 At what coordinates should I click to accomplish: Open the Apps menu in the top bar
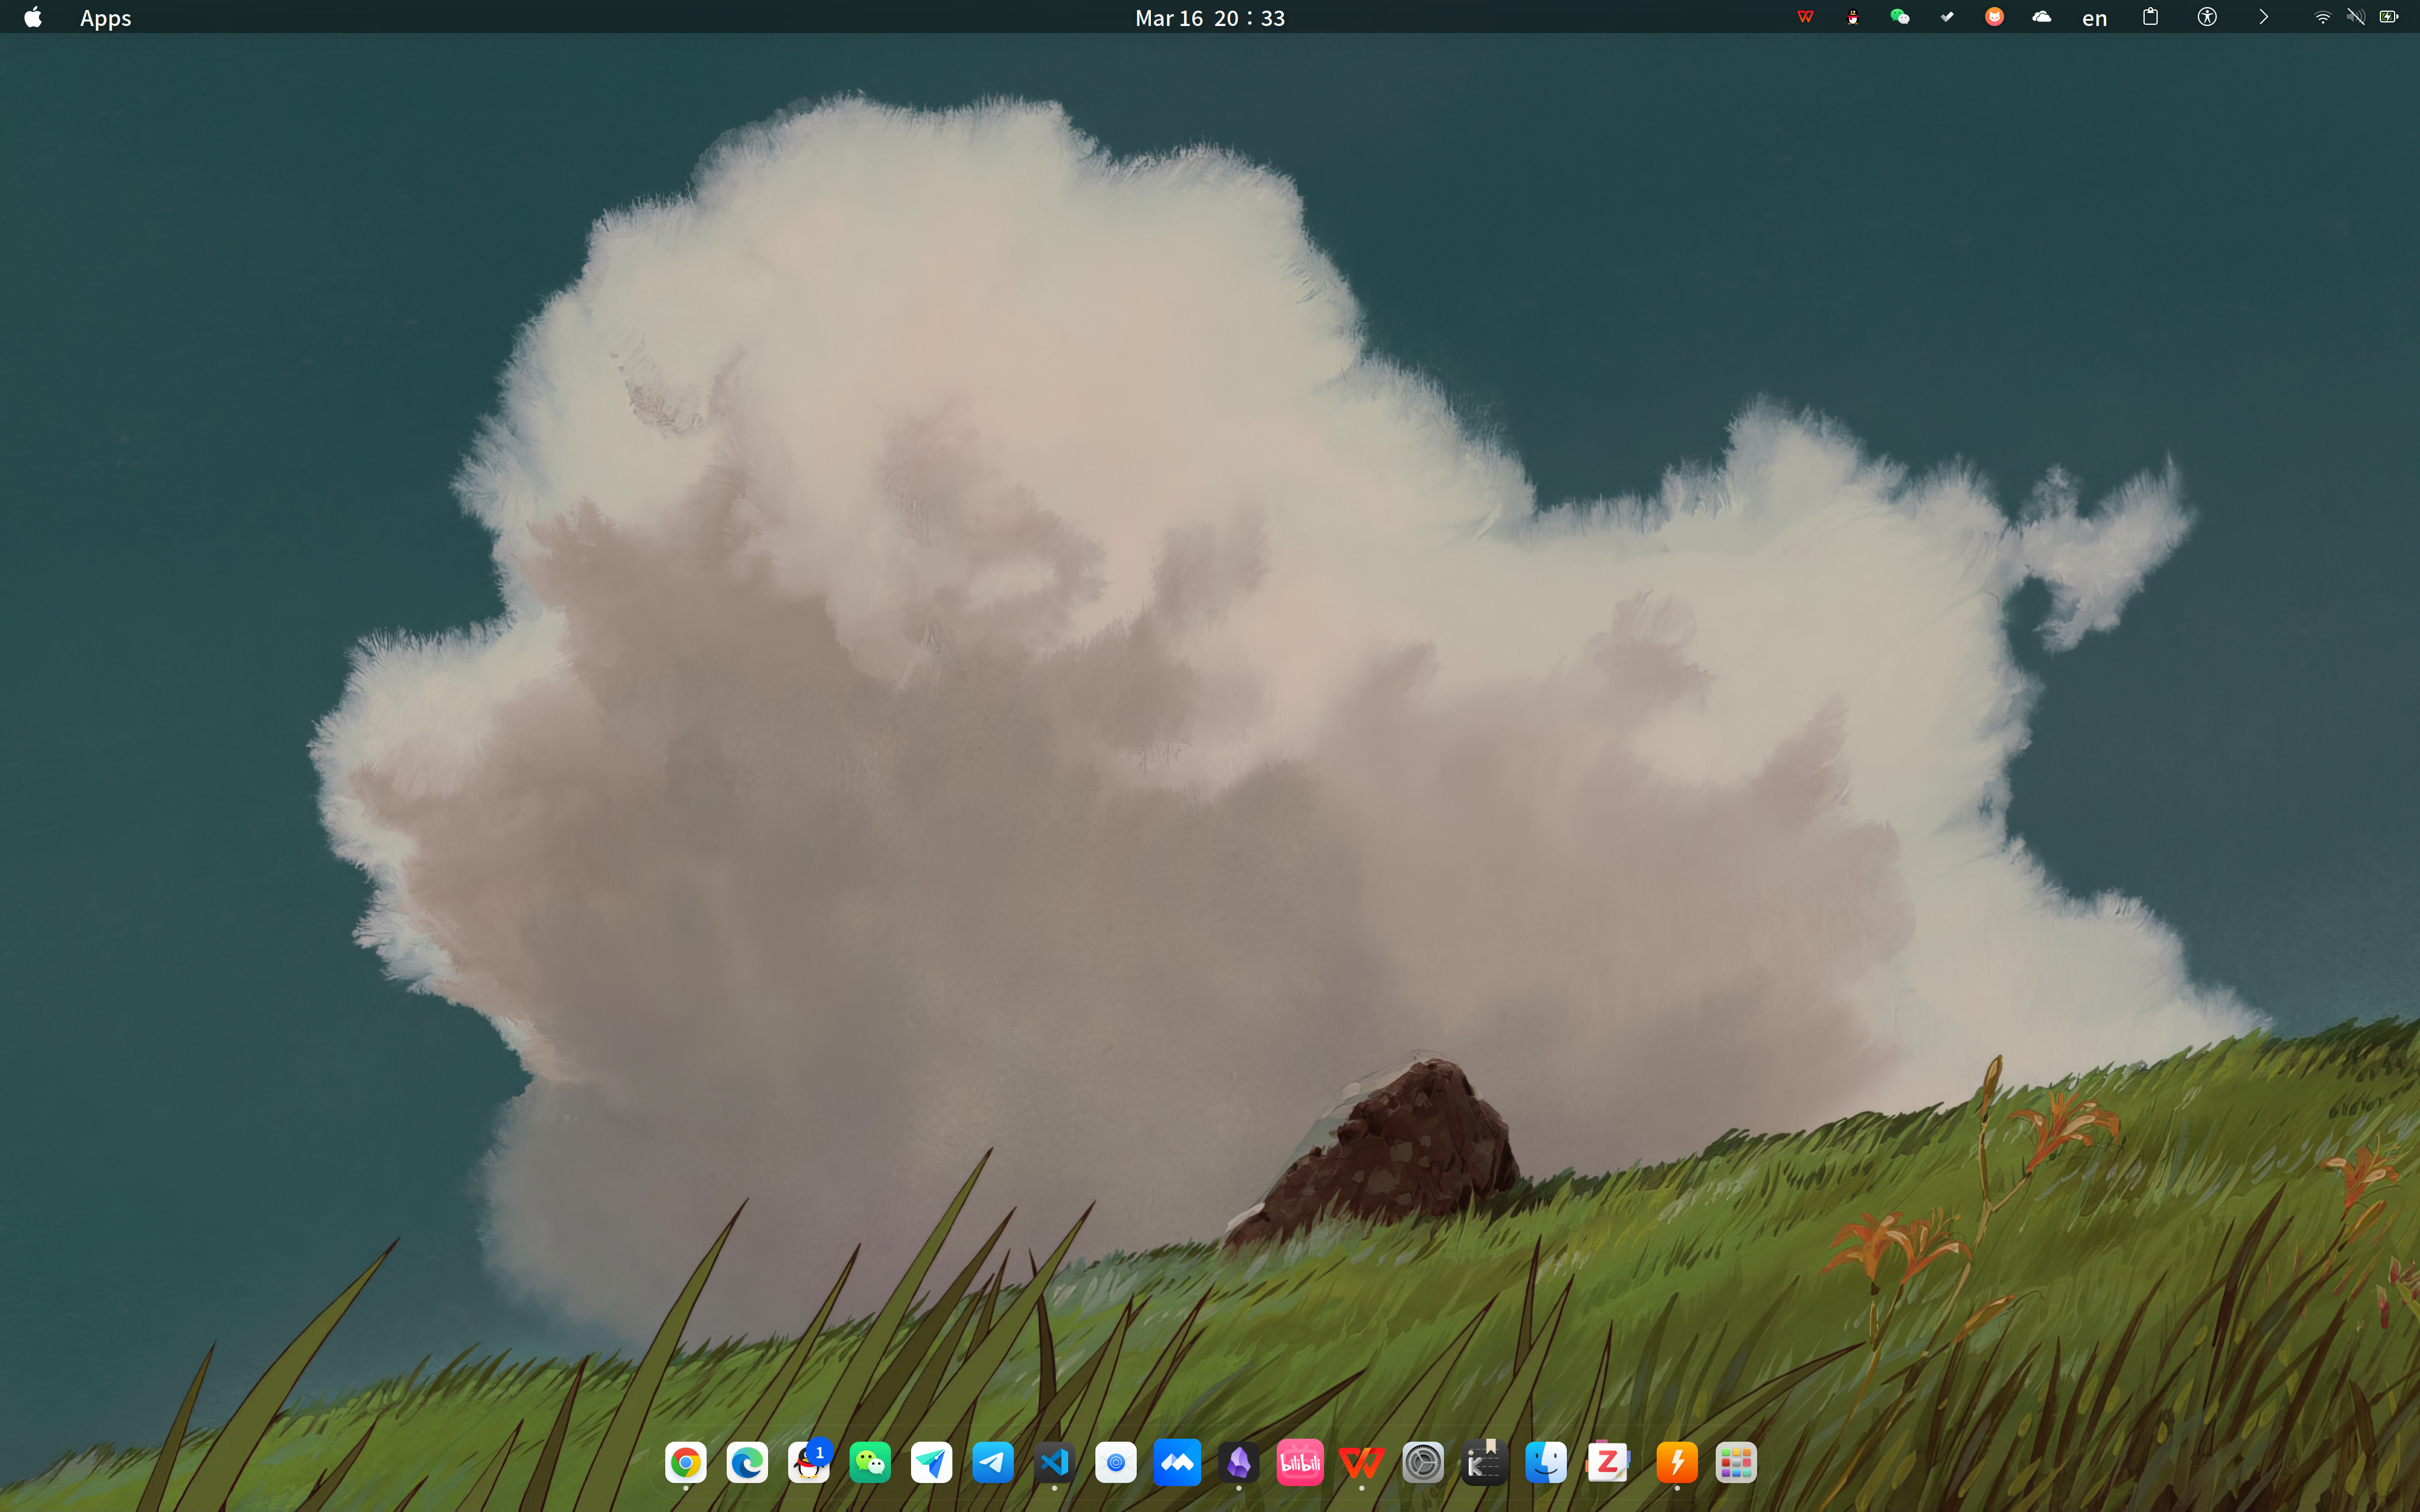click(106, 18)
